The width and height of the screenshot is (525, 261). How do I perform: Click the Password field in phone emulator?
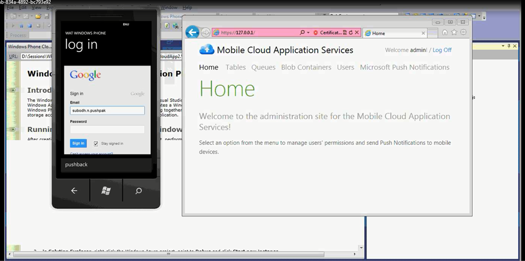(x=107, y=129)
